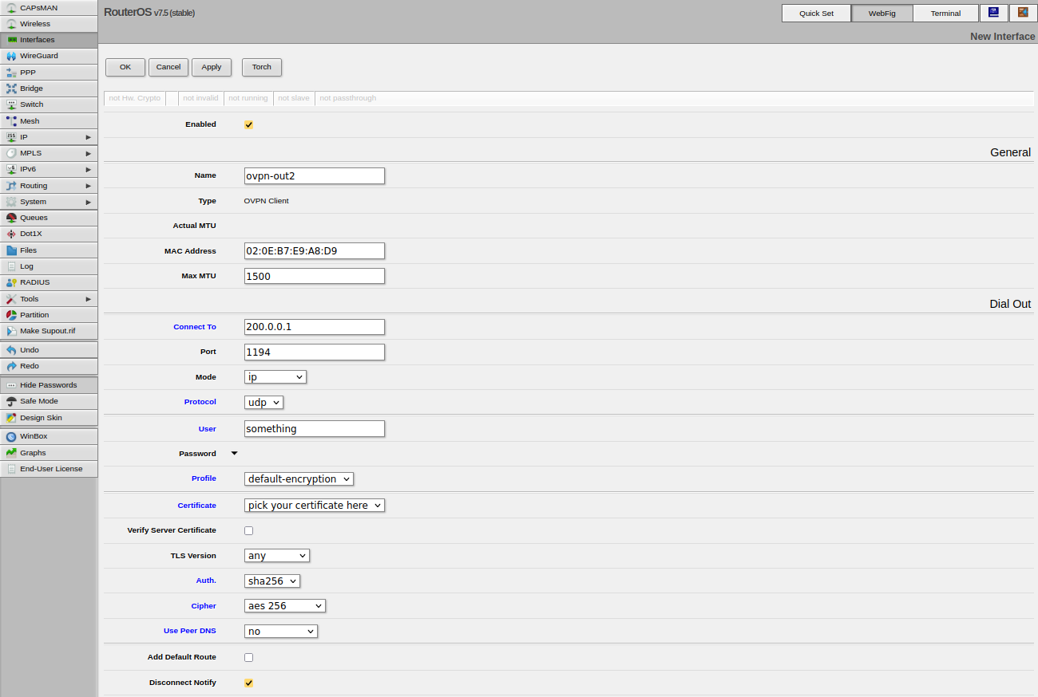Click the Undo arrow icon
This screenshot has width=1038, height=697.
pos(11,350)
